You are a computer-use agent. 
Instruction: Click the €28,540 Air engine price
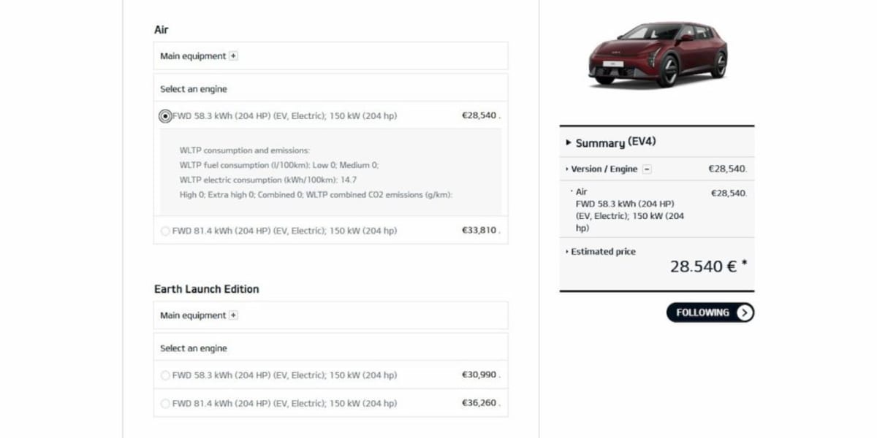pyautogui.click(x=480, y=115)
